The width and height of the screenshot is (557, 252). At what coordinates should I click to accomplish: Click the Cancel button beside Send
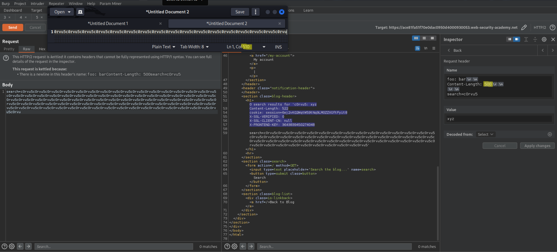click(35, 27)
